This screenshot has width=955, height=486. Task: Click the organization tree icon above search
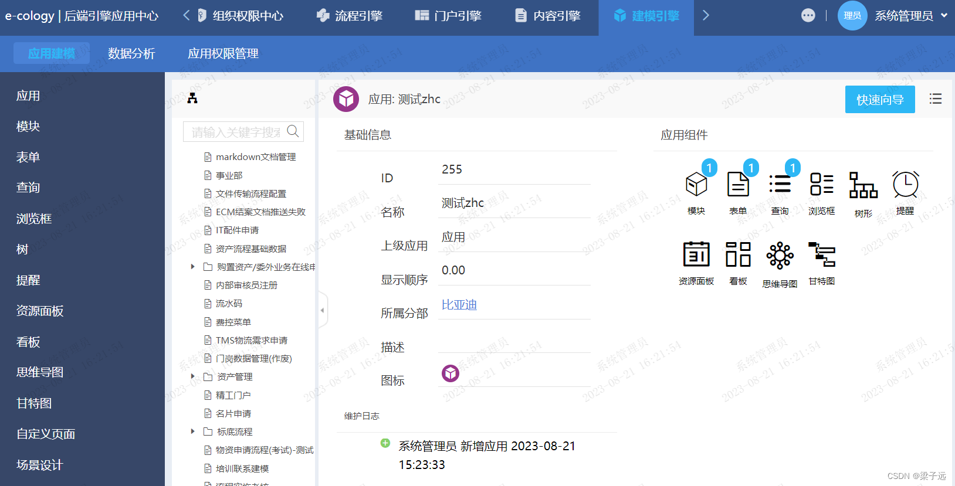(x=192, y=98)
